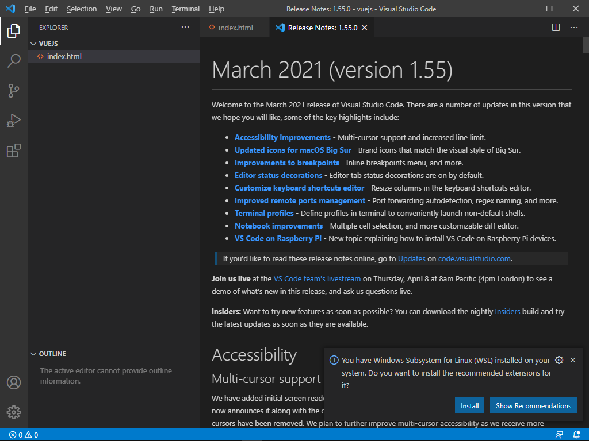Dismiss the WSL notification
This screenshot has height=441, width=589.
573,360
